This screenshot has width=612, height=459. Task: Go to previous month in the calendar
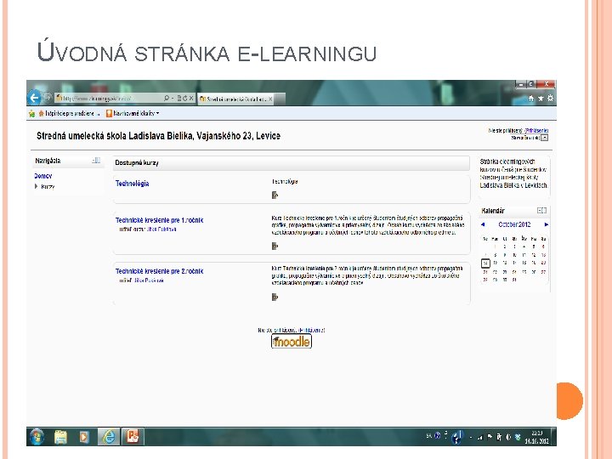point(483,224)
